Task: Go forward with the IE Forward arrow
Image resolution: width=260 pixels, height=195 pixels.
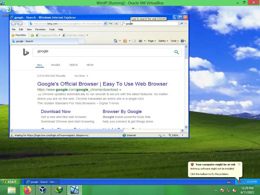Action: click(20, 24)
